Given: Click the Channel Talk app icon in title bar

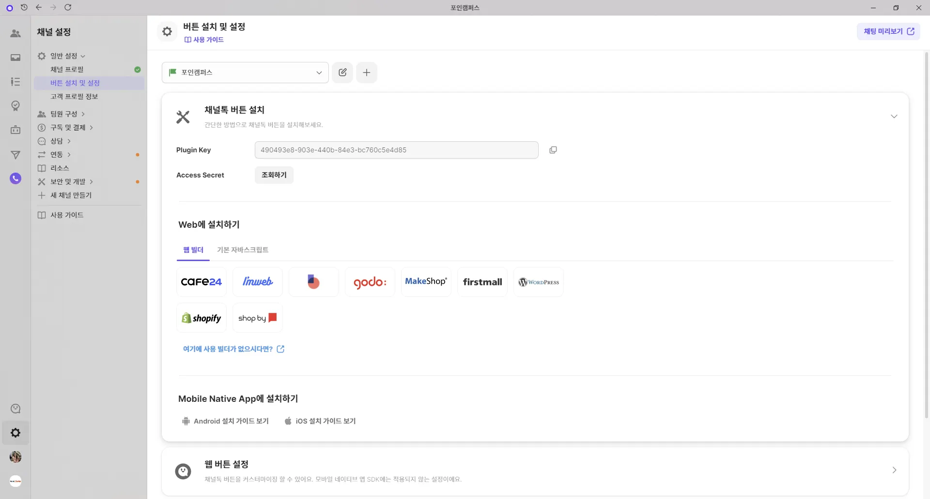Looking at the screenshot, I should point(10,8).
